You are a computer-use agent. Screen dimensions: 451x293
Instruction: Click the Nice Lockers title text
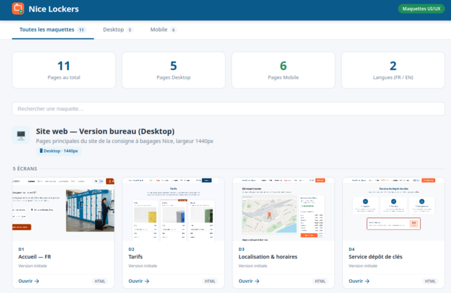(54, 9)
